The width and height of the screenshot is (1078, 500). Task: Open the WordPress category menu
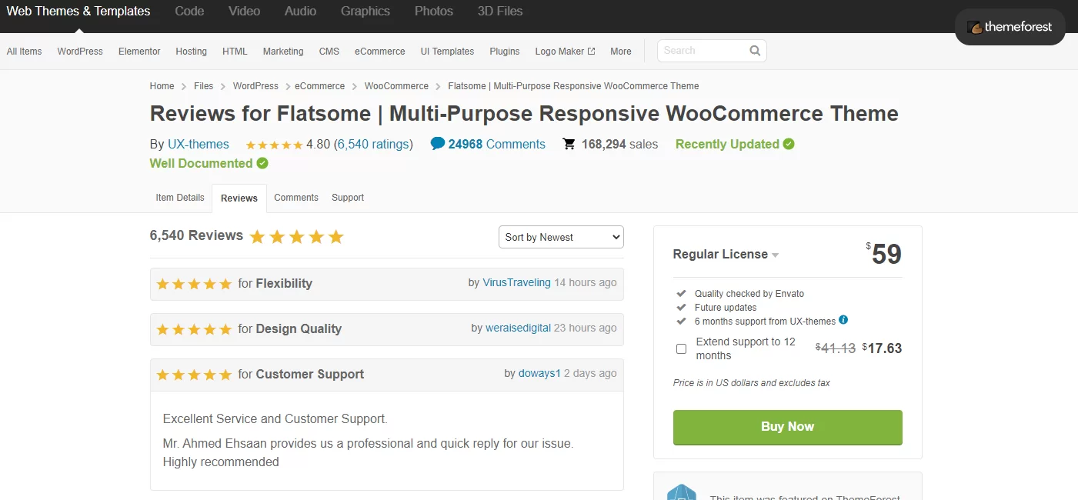80,52
